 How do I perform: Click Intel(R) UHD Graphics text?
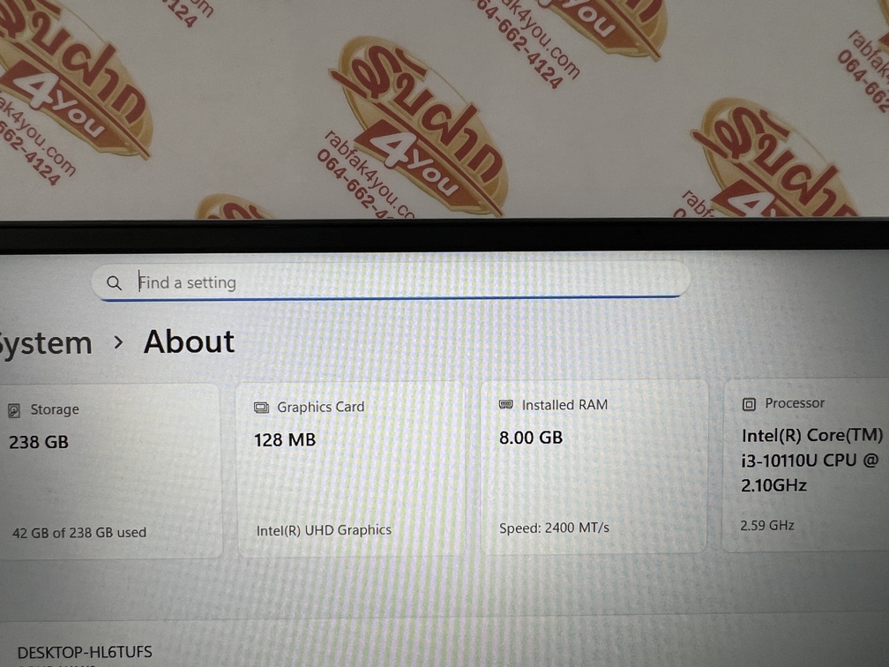pyautogui.click(x=324, y=530)
